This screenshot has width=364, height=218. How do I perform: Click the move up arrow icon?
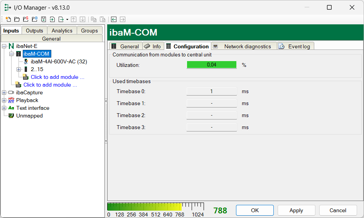click(x=74, y=19)
